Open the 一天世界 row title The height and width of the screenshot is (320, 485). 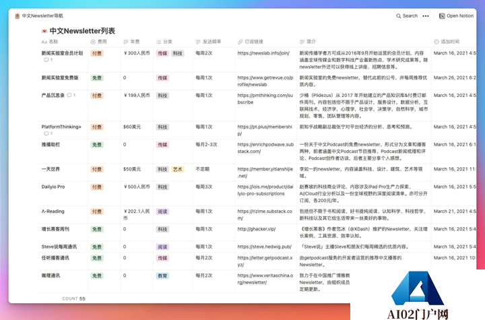pos(51,169)
